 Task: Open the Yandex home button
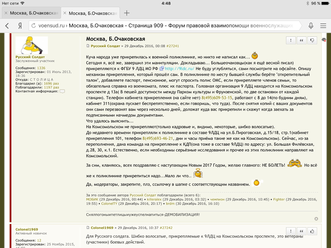click(20, 26)
